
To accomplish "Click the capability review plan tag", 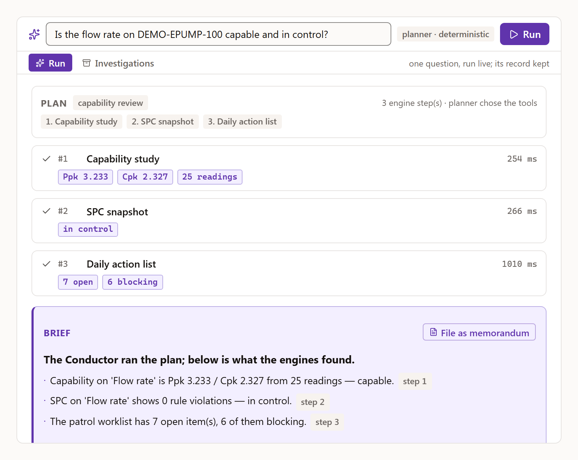I will [110, 103].
